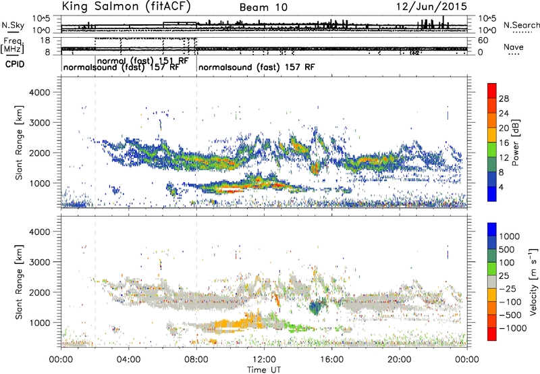Click the '20:00' time axis tick label
This screenshot has height=374, width=540.
pos(400,360)
